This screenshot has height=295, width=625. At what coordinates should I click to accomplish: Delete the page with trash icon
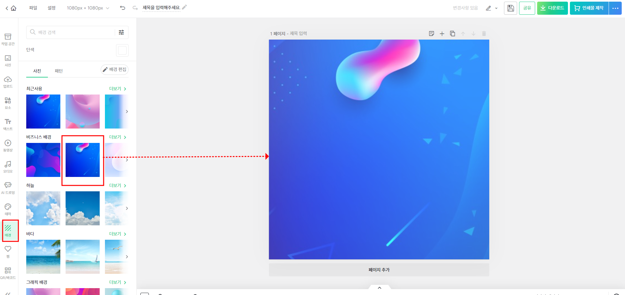[484, 34]
